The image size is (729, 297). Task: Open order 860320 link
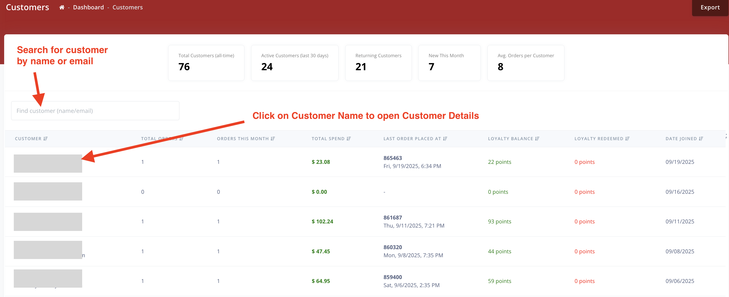tap(392, 247)
